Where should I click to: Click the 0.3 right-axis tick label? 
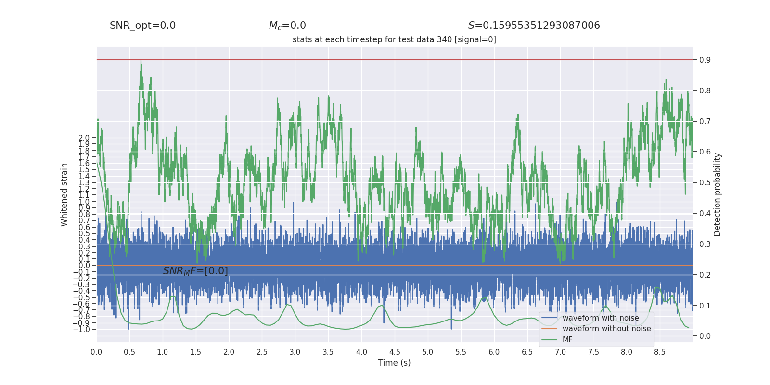[x=705, y=244]
